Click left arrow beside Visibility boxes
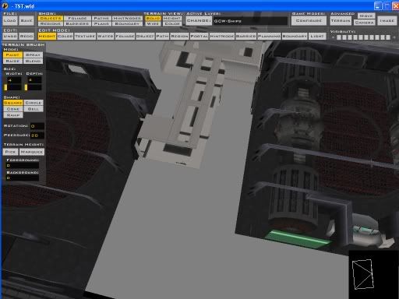Viewport: 399px width, 299px height. (333, 37)
